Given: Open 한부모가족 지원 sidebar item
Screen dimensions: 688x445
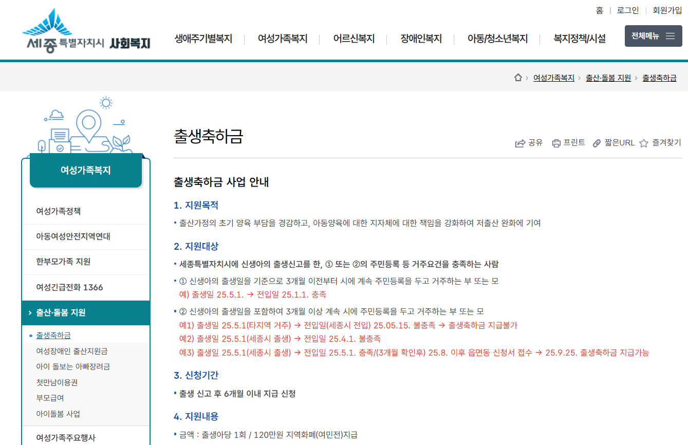Looking at the screenshot, I should click(63, 262).
